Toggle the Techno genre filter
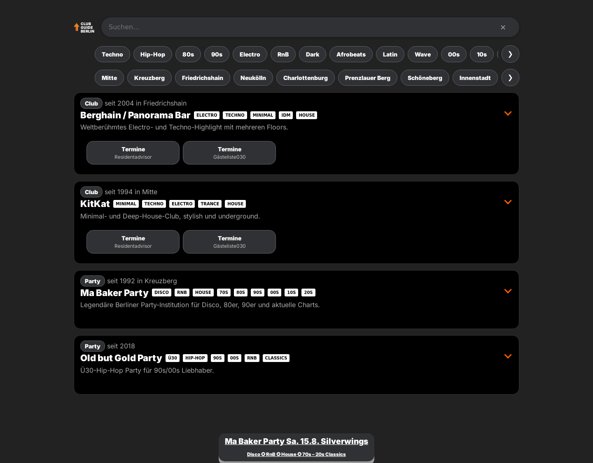This screenshot has width=593, height=463. coord(112,54)
